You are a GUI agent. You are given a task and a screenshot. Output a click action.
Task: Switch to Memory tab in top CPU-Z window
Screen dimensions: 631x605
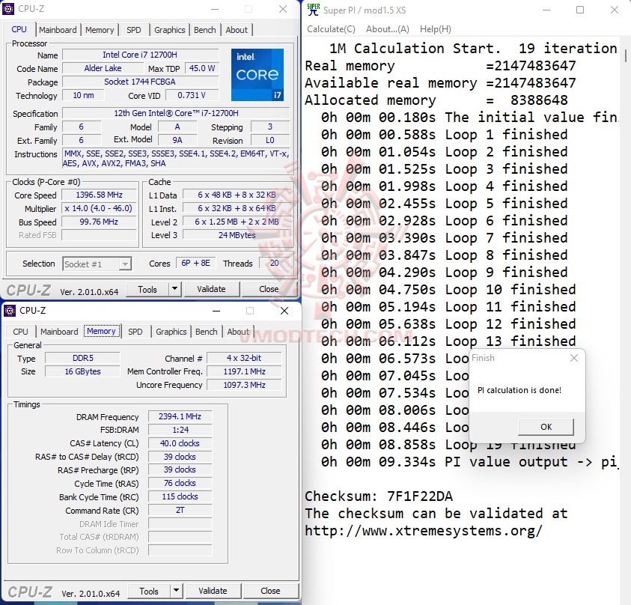(x=100, y=30)
